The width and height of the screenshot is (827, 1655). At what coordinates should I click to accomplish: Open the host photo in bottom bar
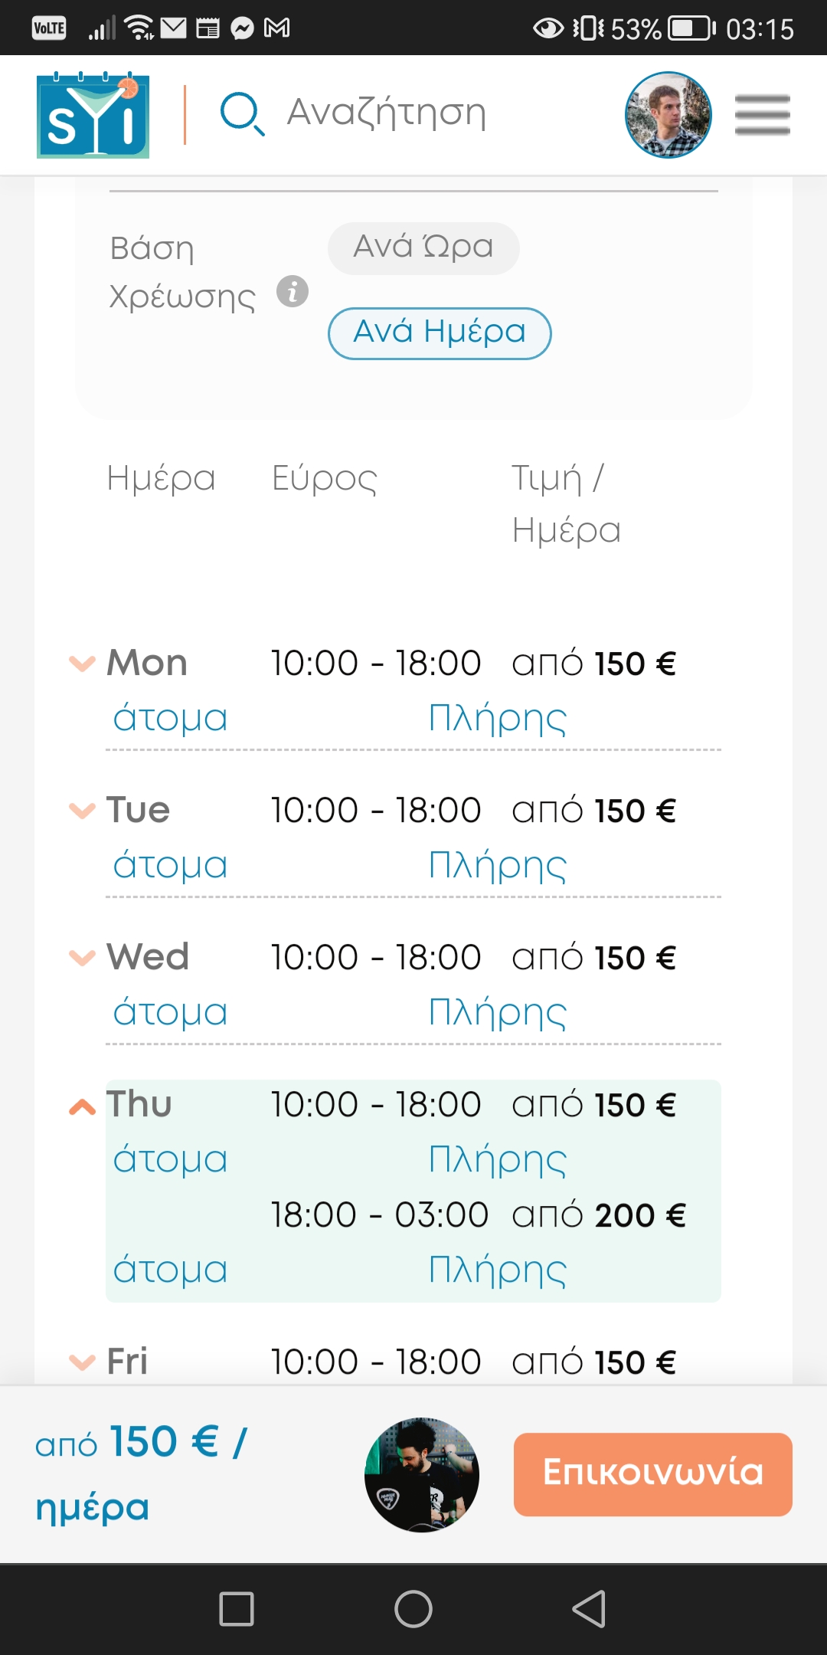tap(422, 1474)
